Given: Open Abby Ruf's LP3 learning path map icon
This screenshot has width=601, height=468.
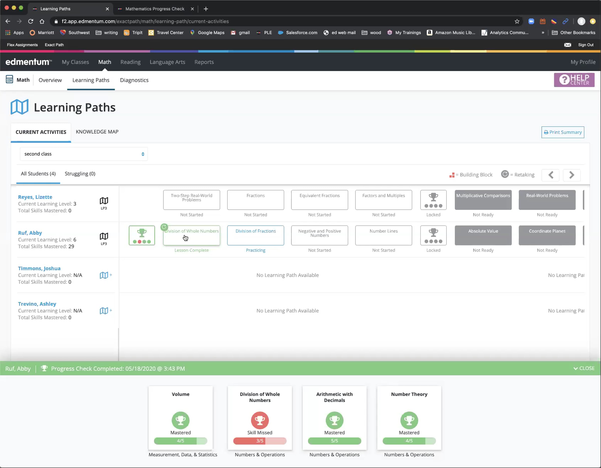Looking at the screenshot, I should [104, 237].
